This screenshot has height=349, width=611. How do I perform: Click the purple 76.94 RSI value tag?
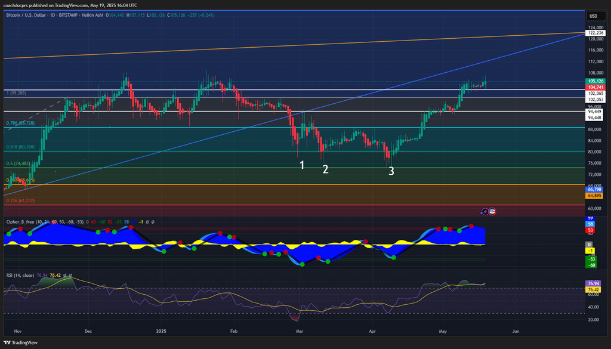(594, 283)
